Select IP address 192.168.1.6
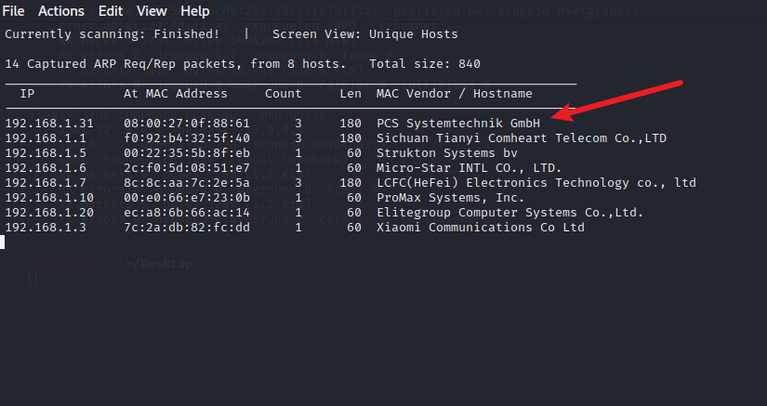Viewport: 767px width, 406px height. point(46,168)
